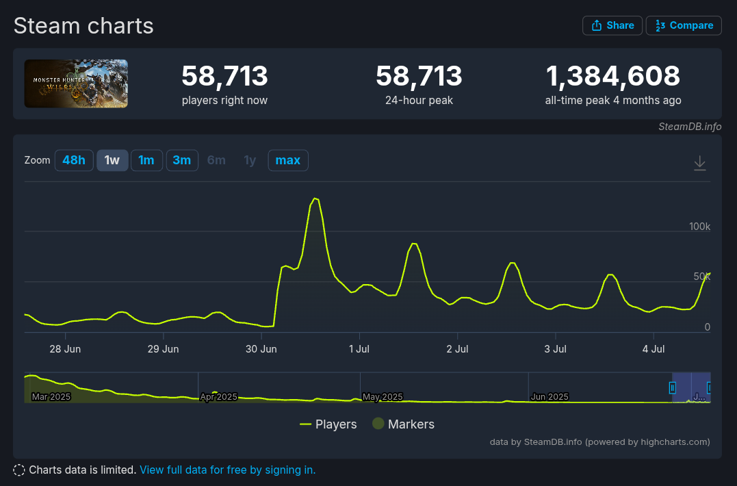Click the Apr 2025 label in the navigator
This screenshot has height=486, width=737.
tap(218, 397)
